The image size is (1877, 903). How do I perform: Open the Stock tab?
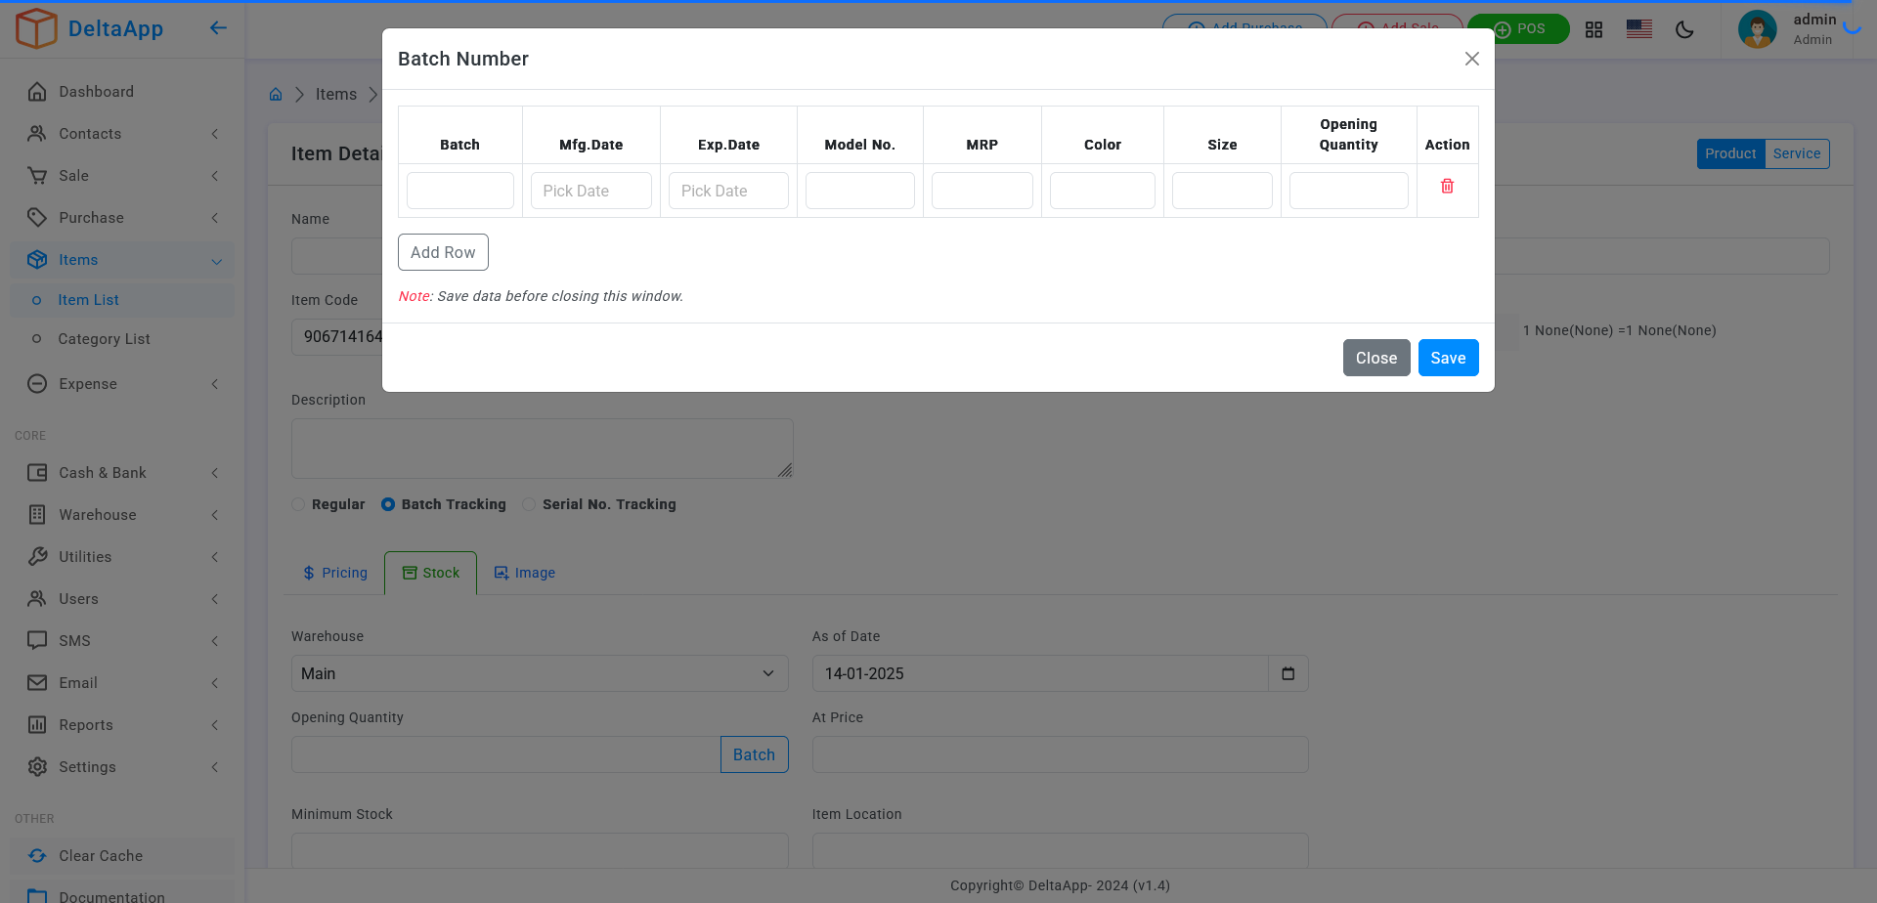click(x=431, y=573)
